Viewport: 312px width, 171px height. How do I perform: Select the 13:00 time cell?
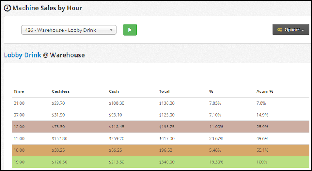(19, 138)
